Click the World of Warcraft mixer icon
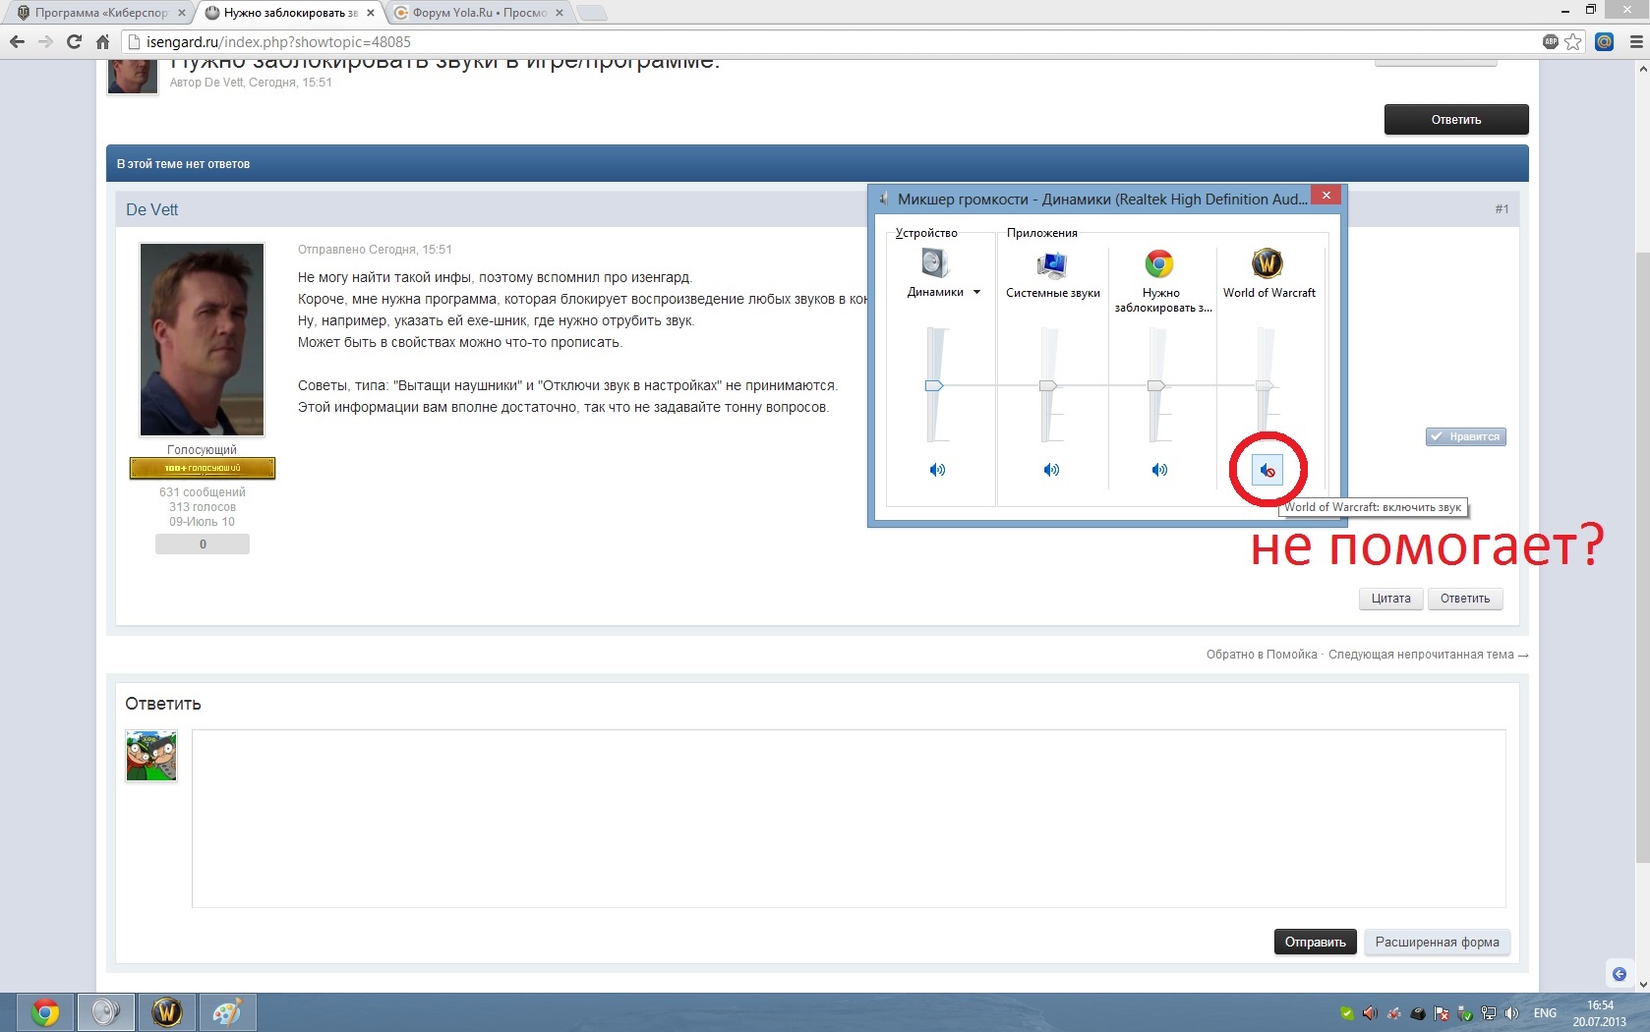 pyautogui.click(x=1267, y=263)
